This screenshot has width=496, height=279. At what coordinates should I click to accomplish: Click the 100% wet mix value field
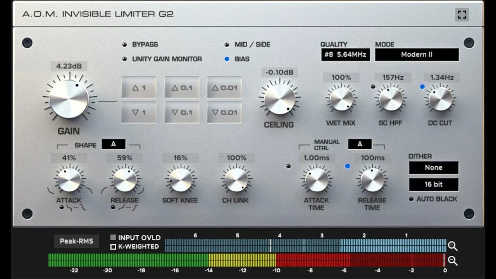[x=341, y=77]
